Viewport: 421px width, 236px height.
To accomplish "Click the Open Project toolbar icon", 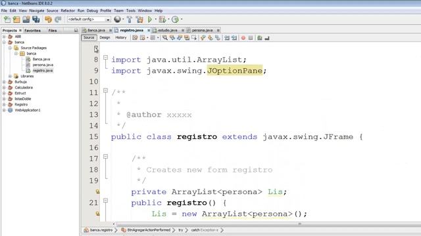I will coord(26,19).
